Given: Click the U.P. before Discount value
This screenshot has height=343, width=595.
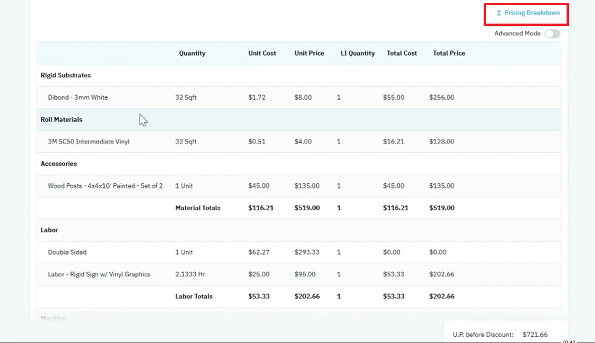Looking at the screenshot, I should pyautogui.click(x=535, y=334).
